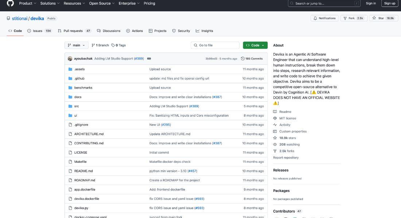401x218 pixels.
Task: Open the Solutions dropdown menu
Action: click(x=50, y=3)
